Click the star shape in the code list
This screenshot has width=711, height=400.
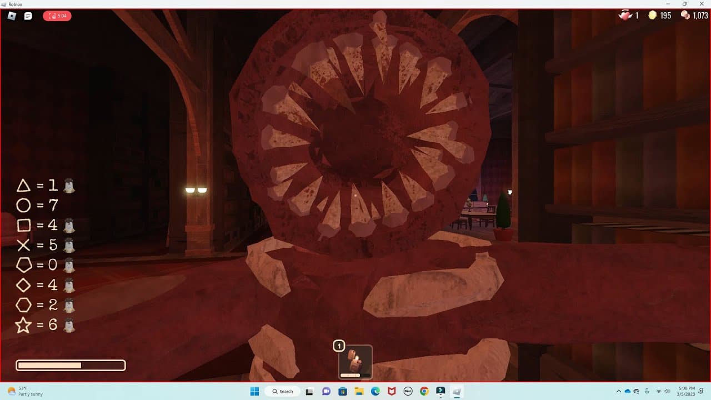coord(23,325)
